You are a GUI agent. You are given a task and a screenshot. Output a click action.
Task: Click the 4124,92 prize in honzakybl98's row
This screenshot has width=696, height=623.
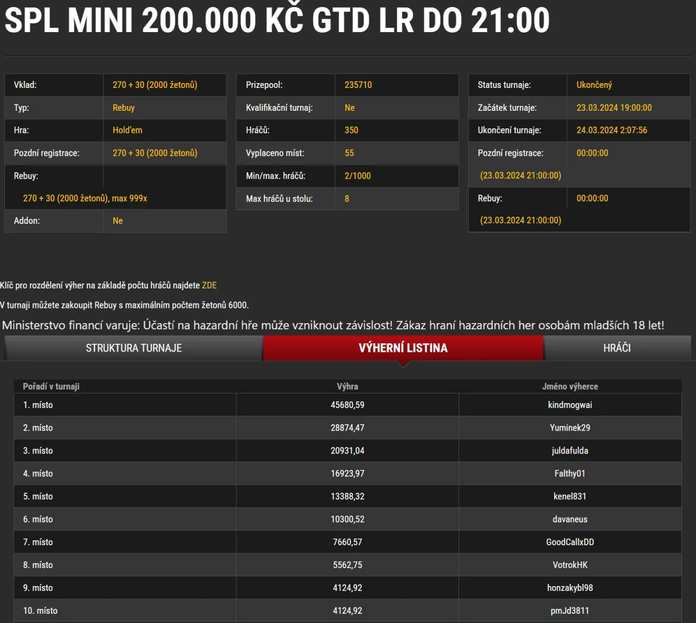click(x=347, y=588)
